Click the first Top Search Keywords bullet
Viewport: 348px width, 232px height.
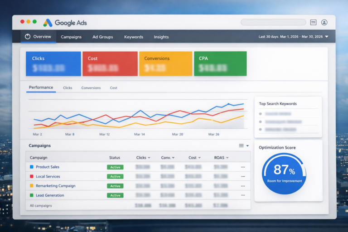261,114
